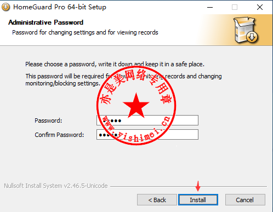Cancel the HomeGuard setup
273x212 pixels.
[245, 200]
